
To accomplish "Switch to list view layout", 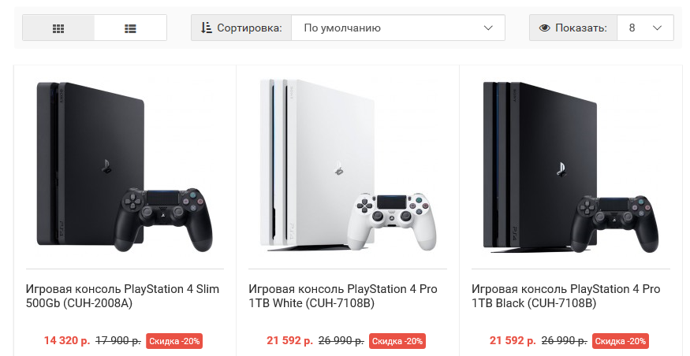I will pos(130,28).
